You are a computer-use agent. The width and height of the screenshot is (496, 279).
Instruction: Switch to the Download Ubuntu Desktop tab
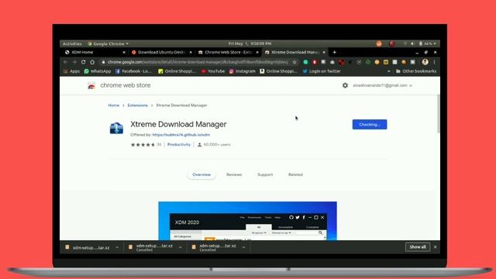click(162, 52)
